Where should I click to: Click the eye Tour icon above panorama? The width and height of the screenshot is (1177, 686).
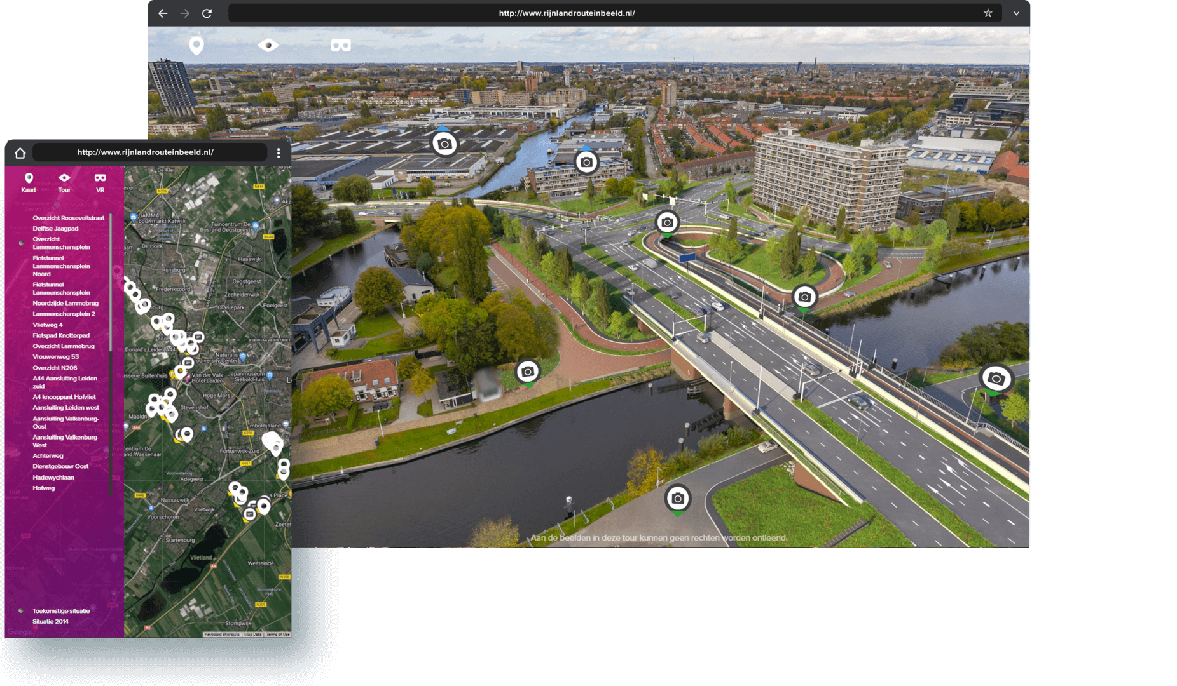pyautogui.click(x=268, y=45)
